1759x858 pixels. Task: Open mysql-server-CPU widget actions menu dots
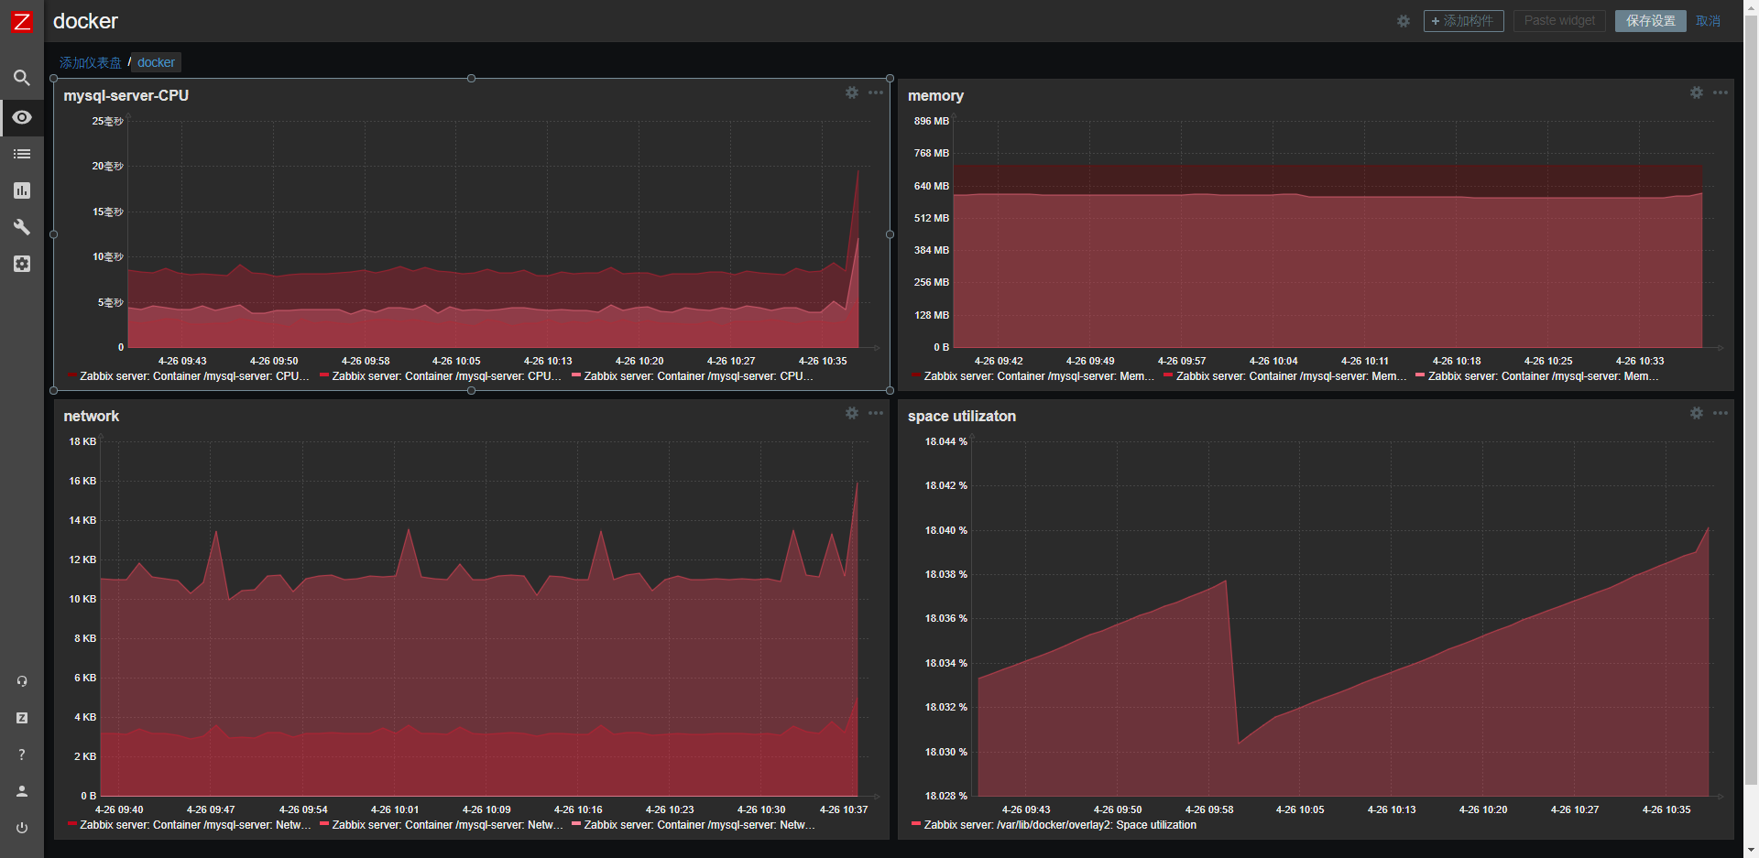[x=876, y=92]
